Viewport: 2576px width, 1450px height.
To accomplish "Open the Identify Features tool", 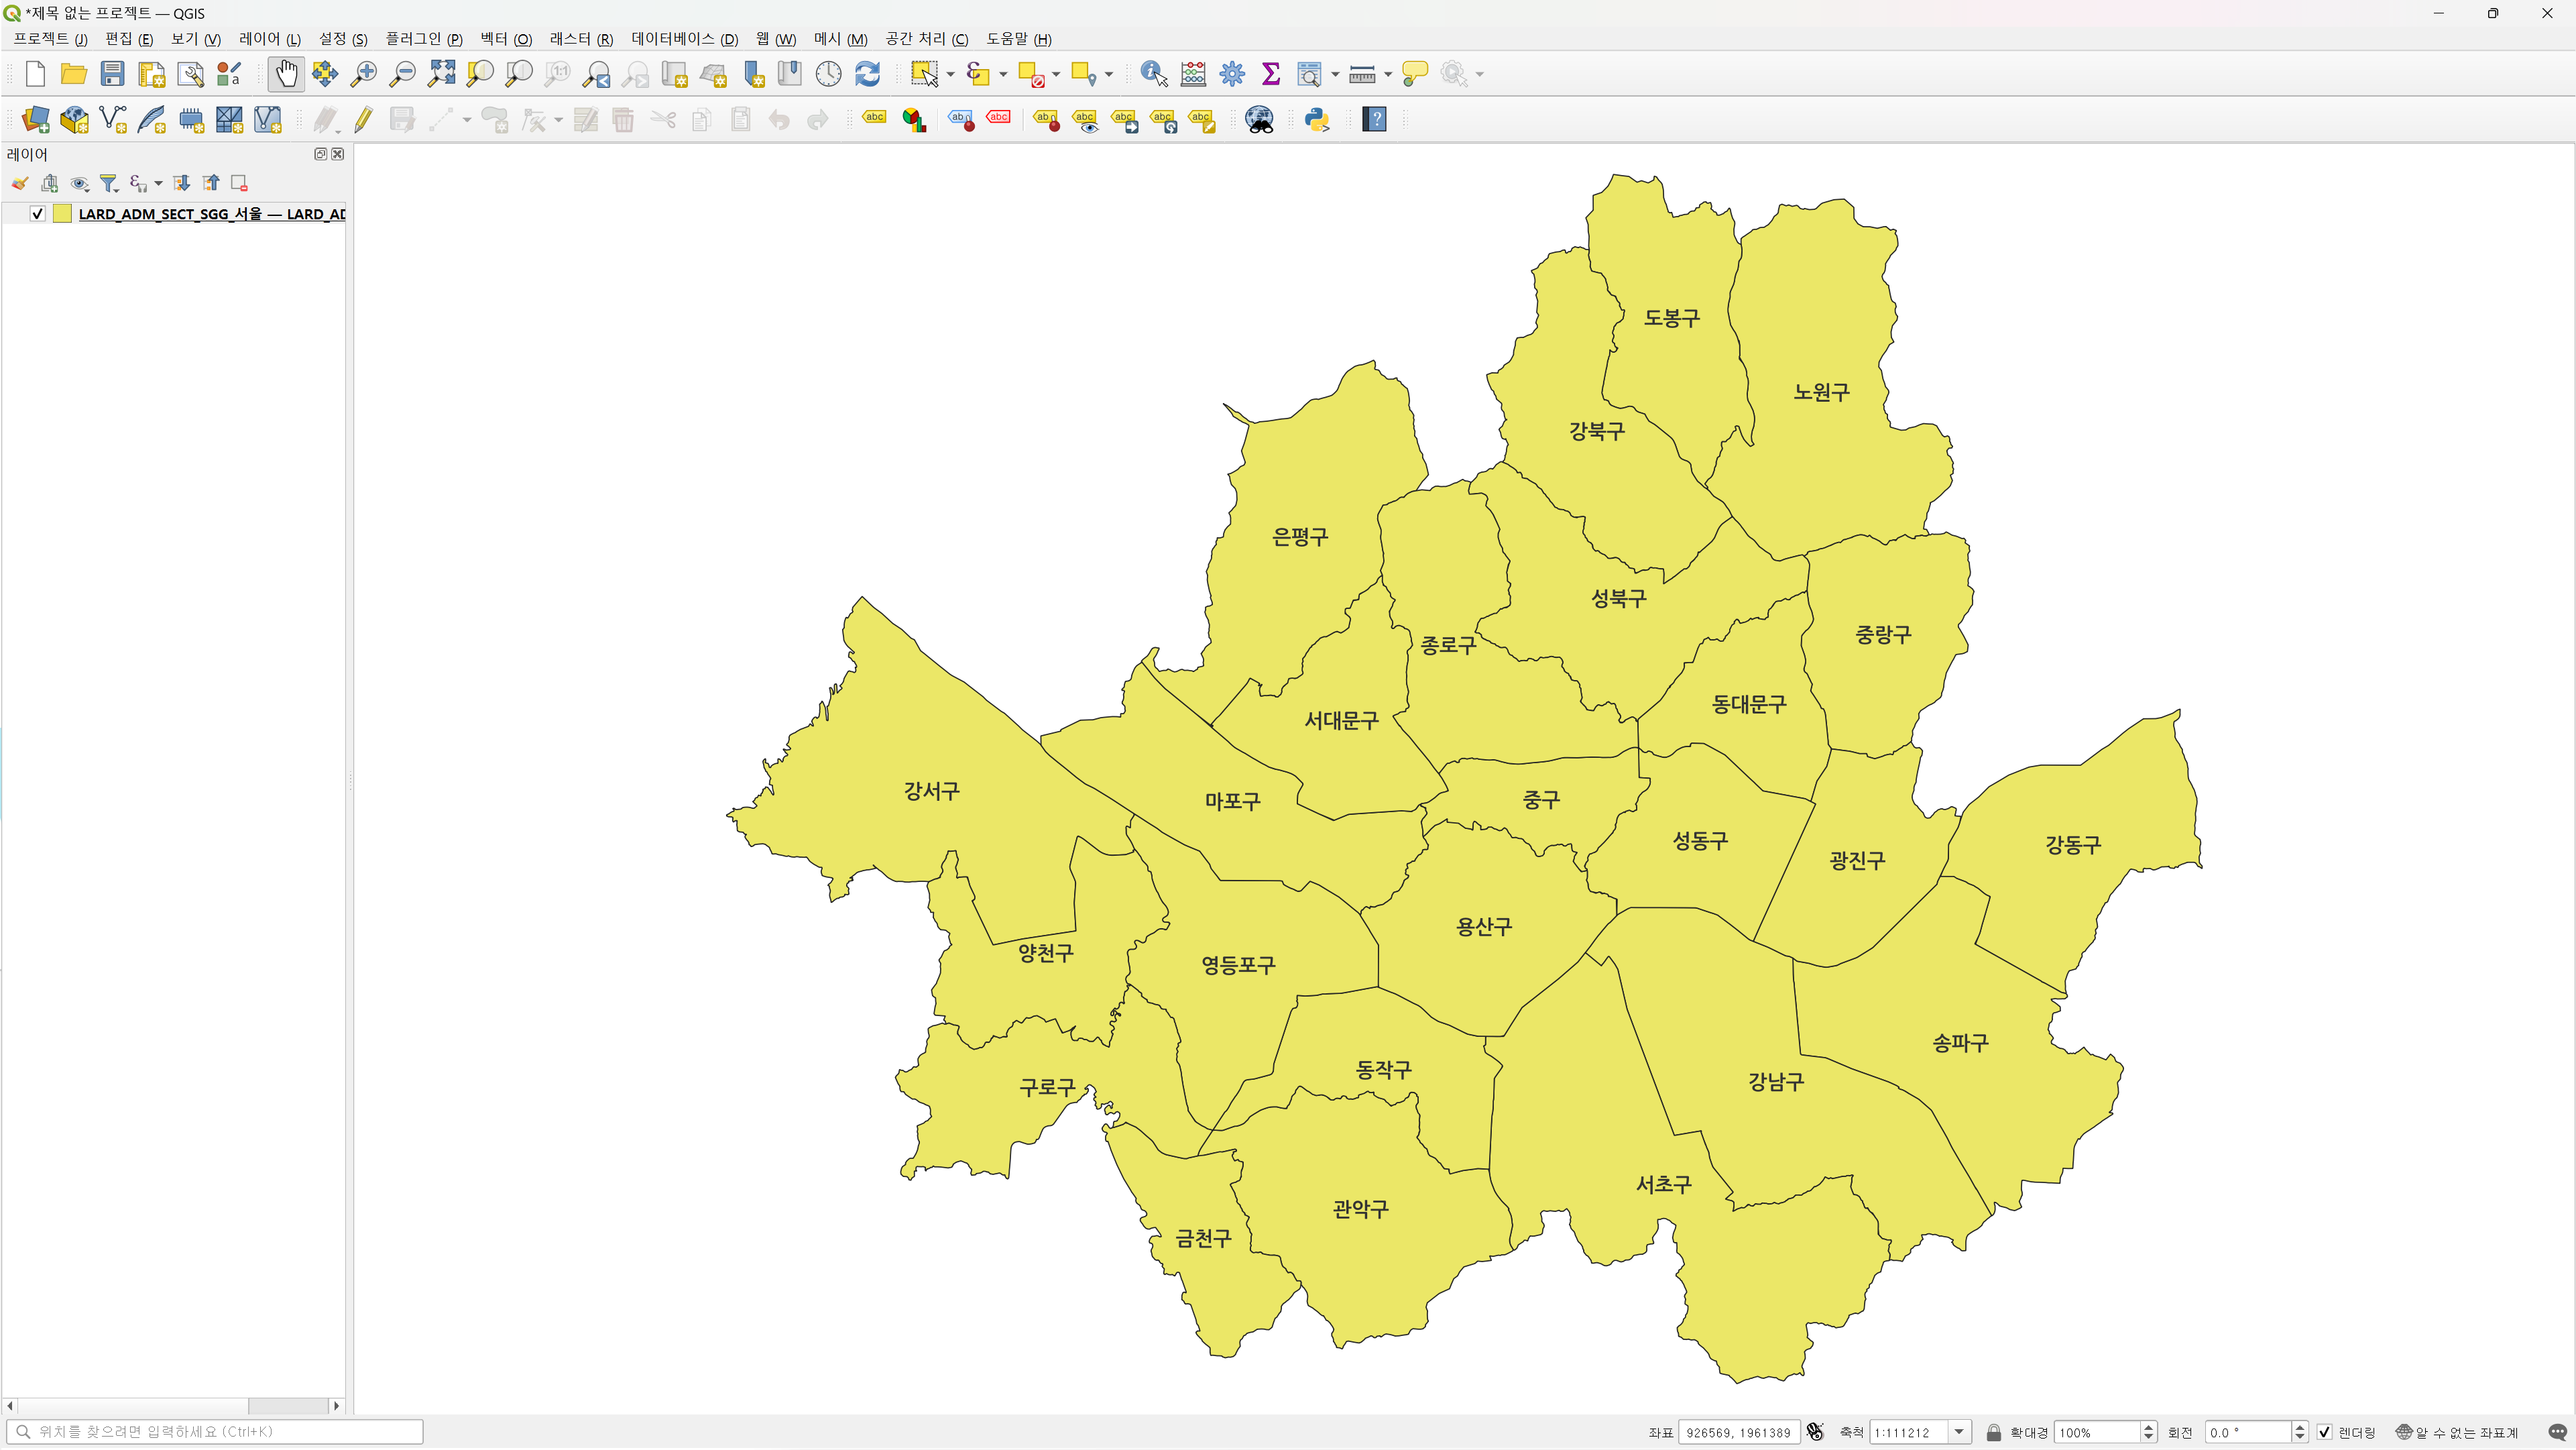I will pyautogui.click(x=1153, y=73).
